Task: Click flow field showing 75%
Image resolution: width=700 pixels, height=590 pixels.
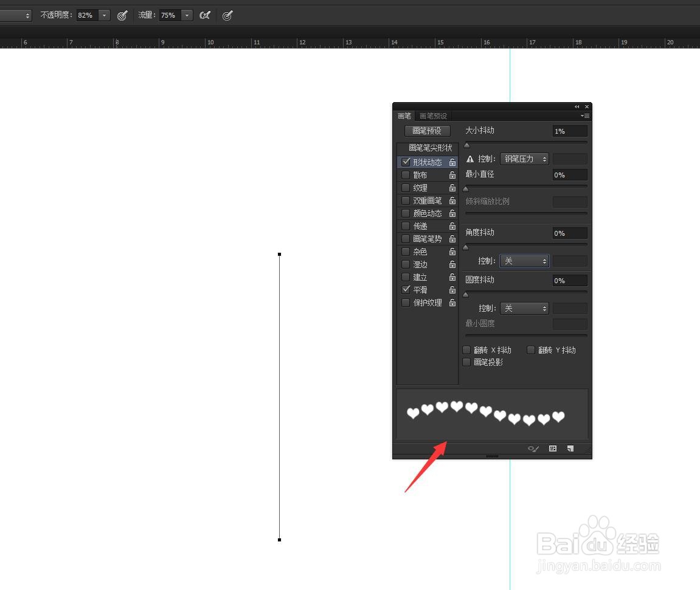Action: pyautogui.click(x=170, y=16)
